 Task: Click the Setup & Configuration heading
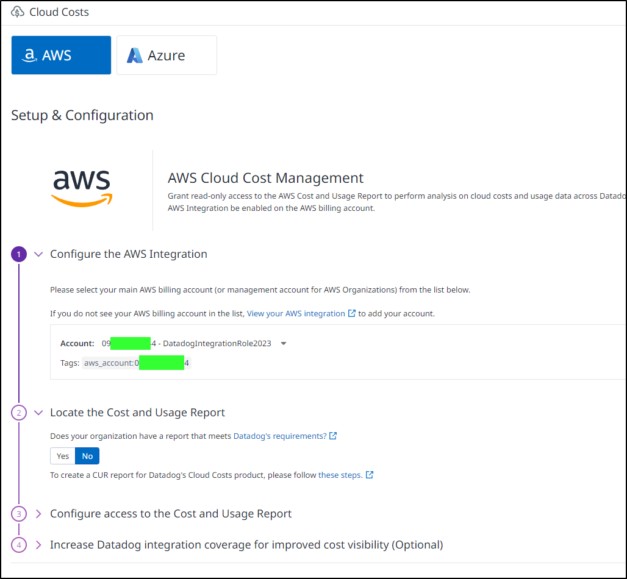tap(82, 115)
